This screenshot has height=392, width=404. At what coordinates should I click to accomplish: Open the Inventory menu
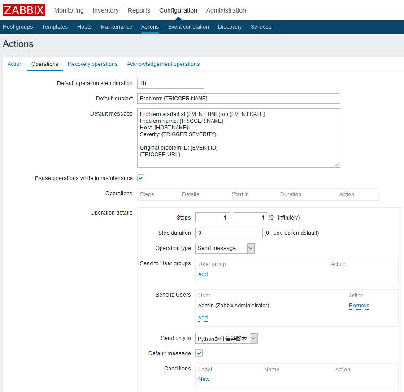click(x=106, y=10)
